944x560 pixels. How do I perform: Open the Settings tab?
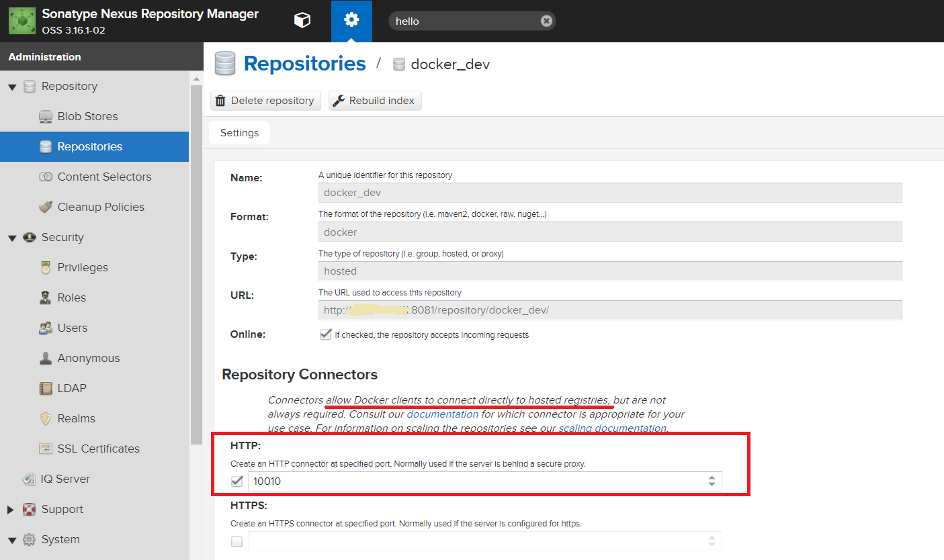tap(239, 133)
